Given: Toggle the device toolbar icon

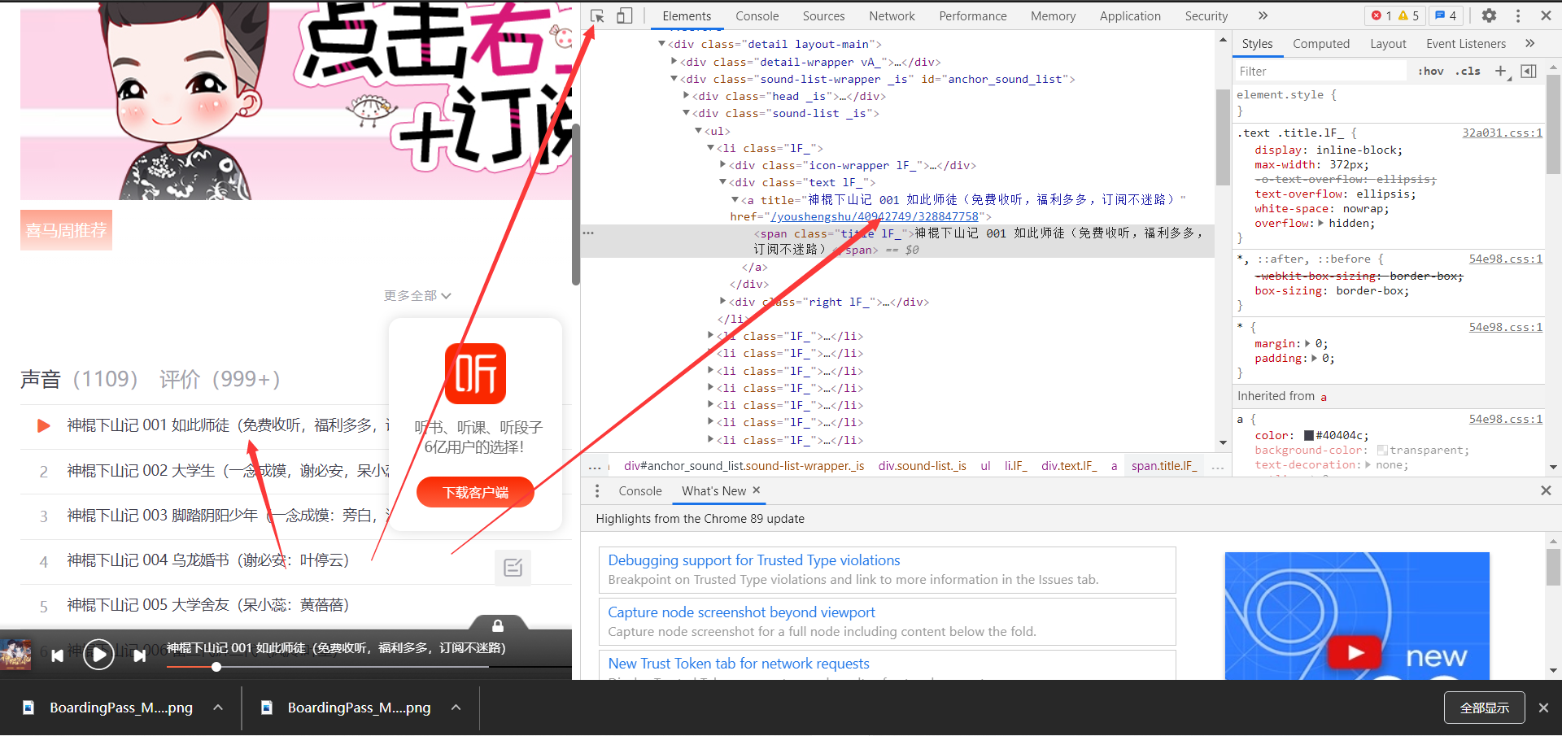Looking at the screenshot, I should coord(624,15).
